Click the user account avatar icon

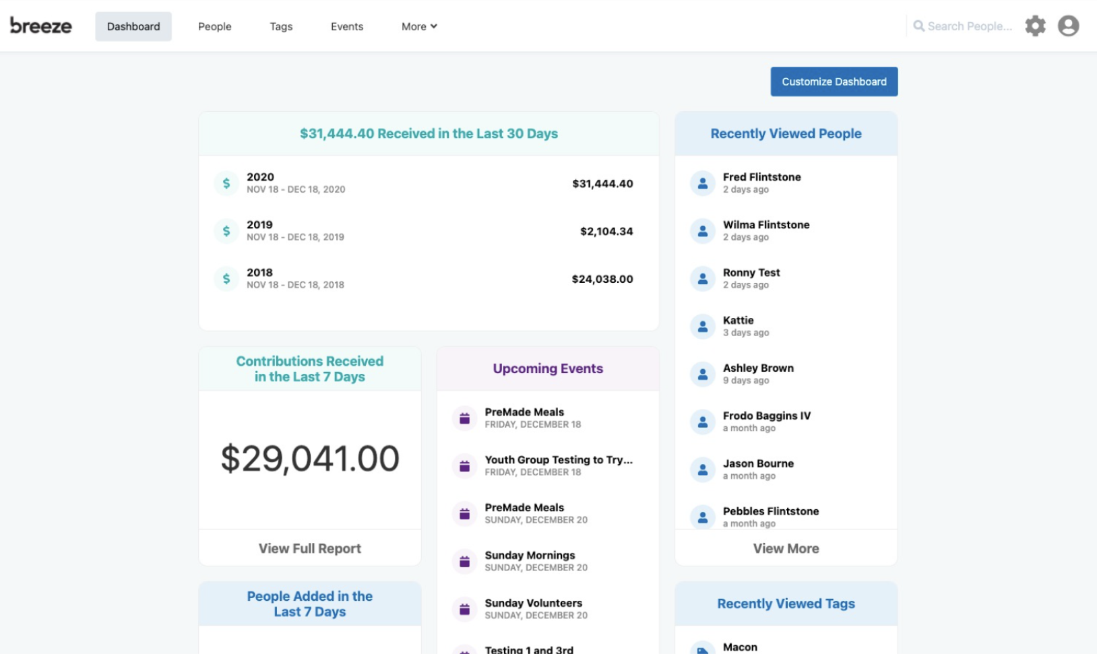1068,26
